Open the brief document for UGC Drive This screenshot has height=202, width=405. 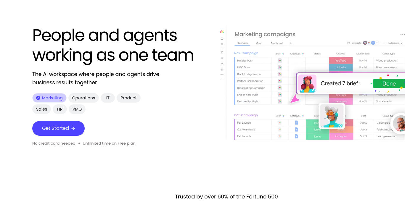(280, 67)
